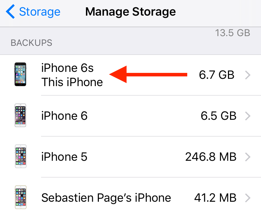Expand the iPhone 5 backup chevron

248,157
